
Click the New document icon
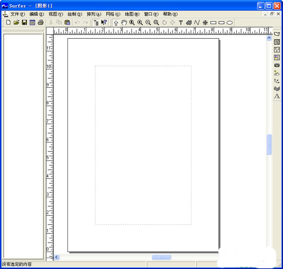coord(8,22)
